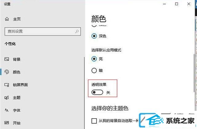Open the 字体 fonts icon

coord(6,110)
